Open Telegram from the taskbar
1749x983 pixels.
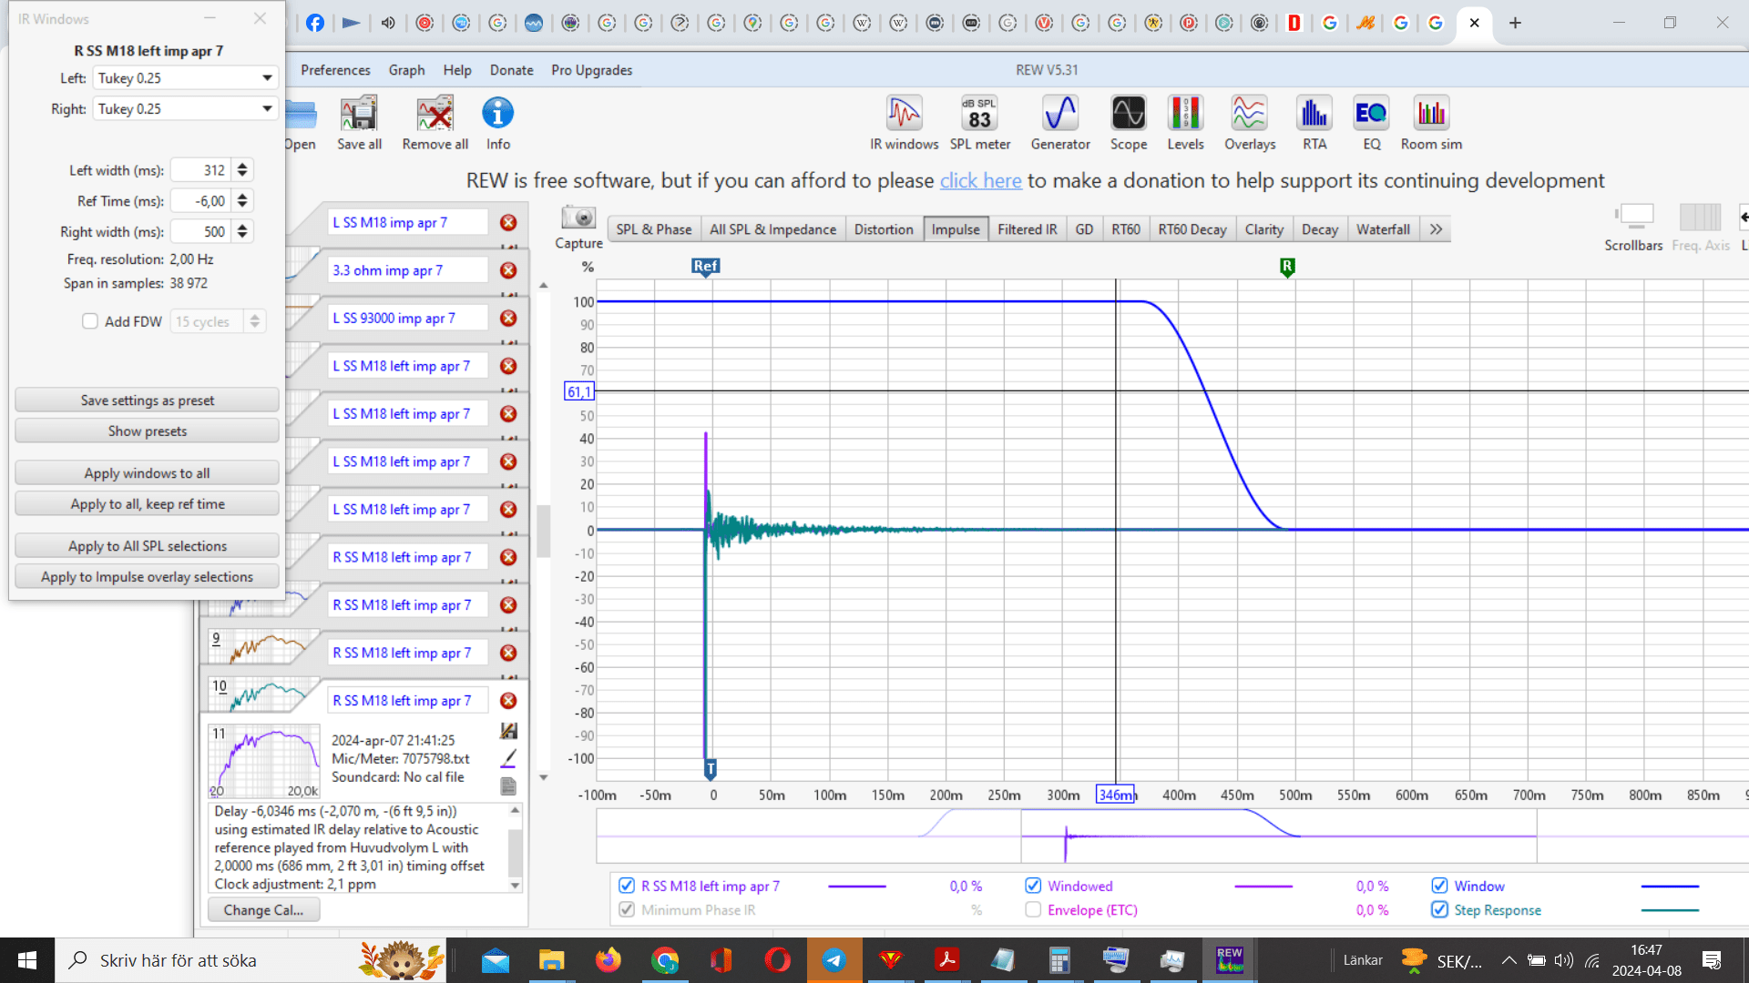[x=834, y=960]
